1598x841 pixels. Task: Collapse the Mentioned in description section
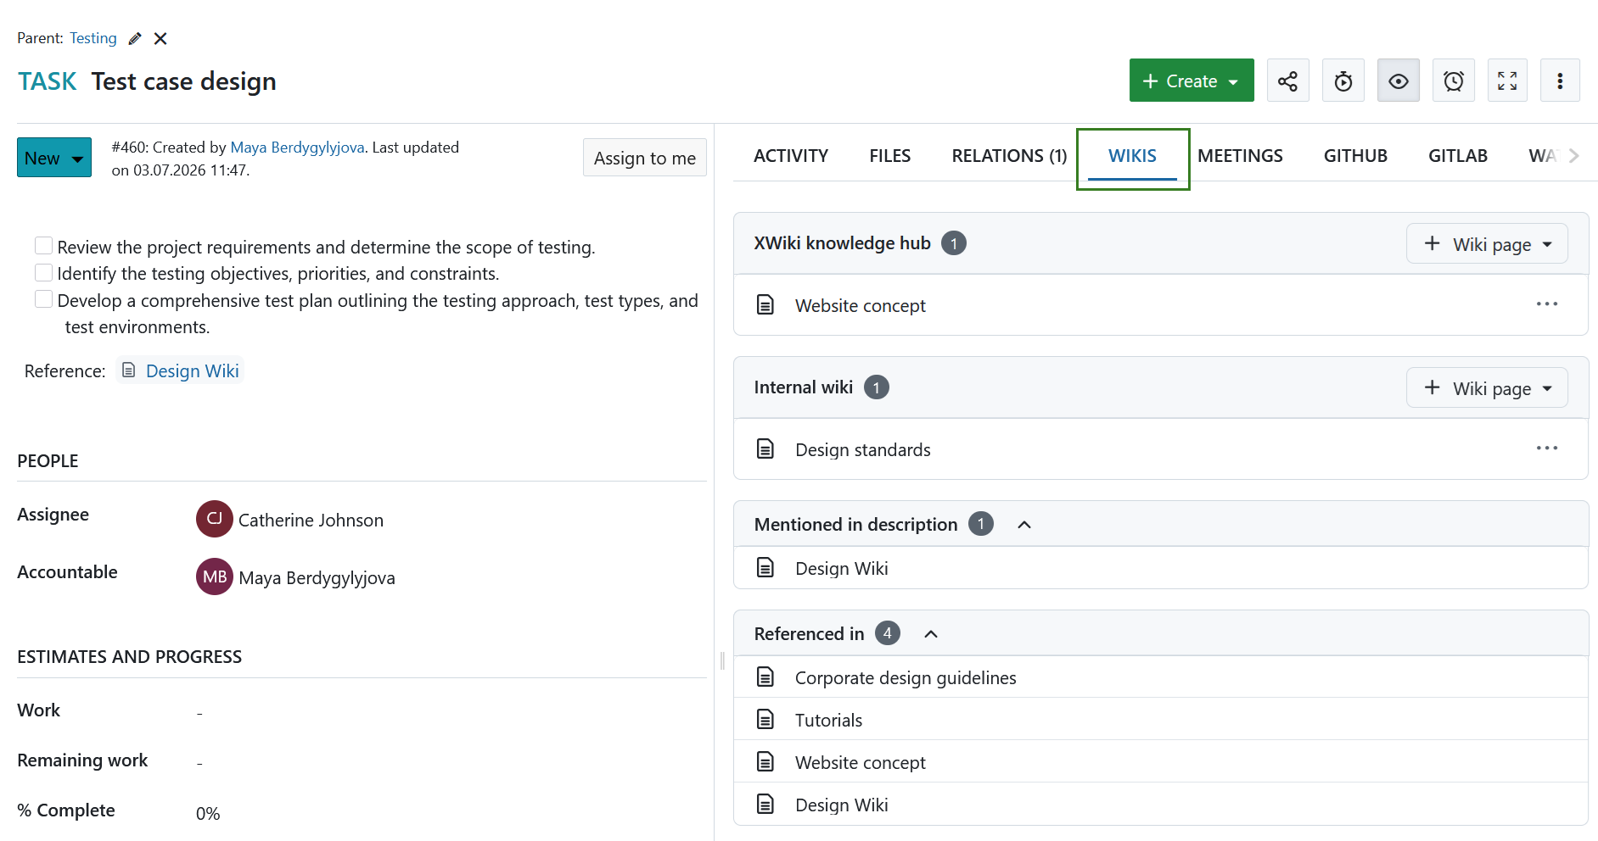click(1024, 525)
